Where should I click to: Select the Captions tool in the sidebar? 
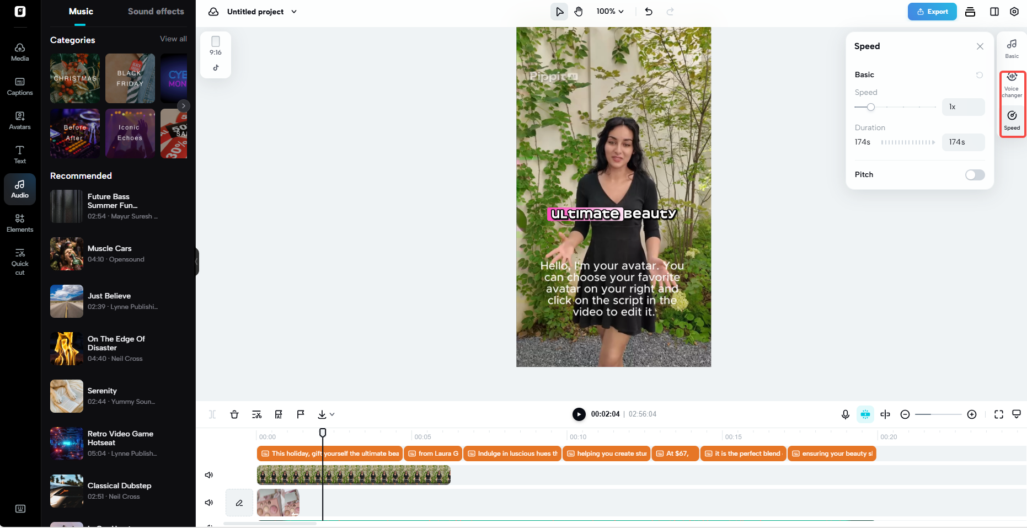[x=20, y=87]
